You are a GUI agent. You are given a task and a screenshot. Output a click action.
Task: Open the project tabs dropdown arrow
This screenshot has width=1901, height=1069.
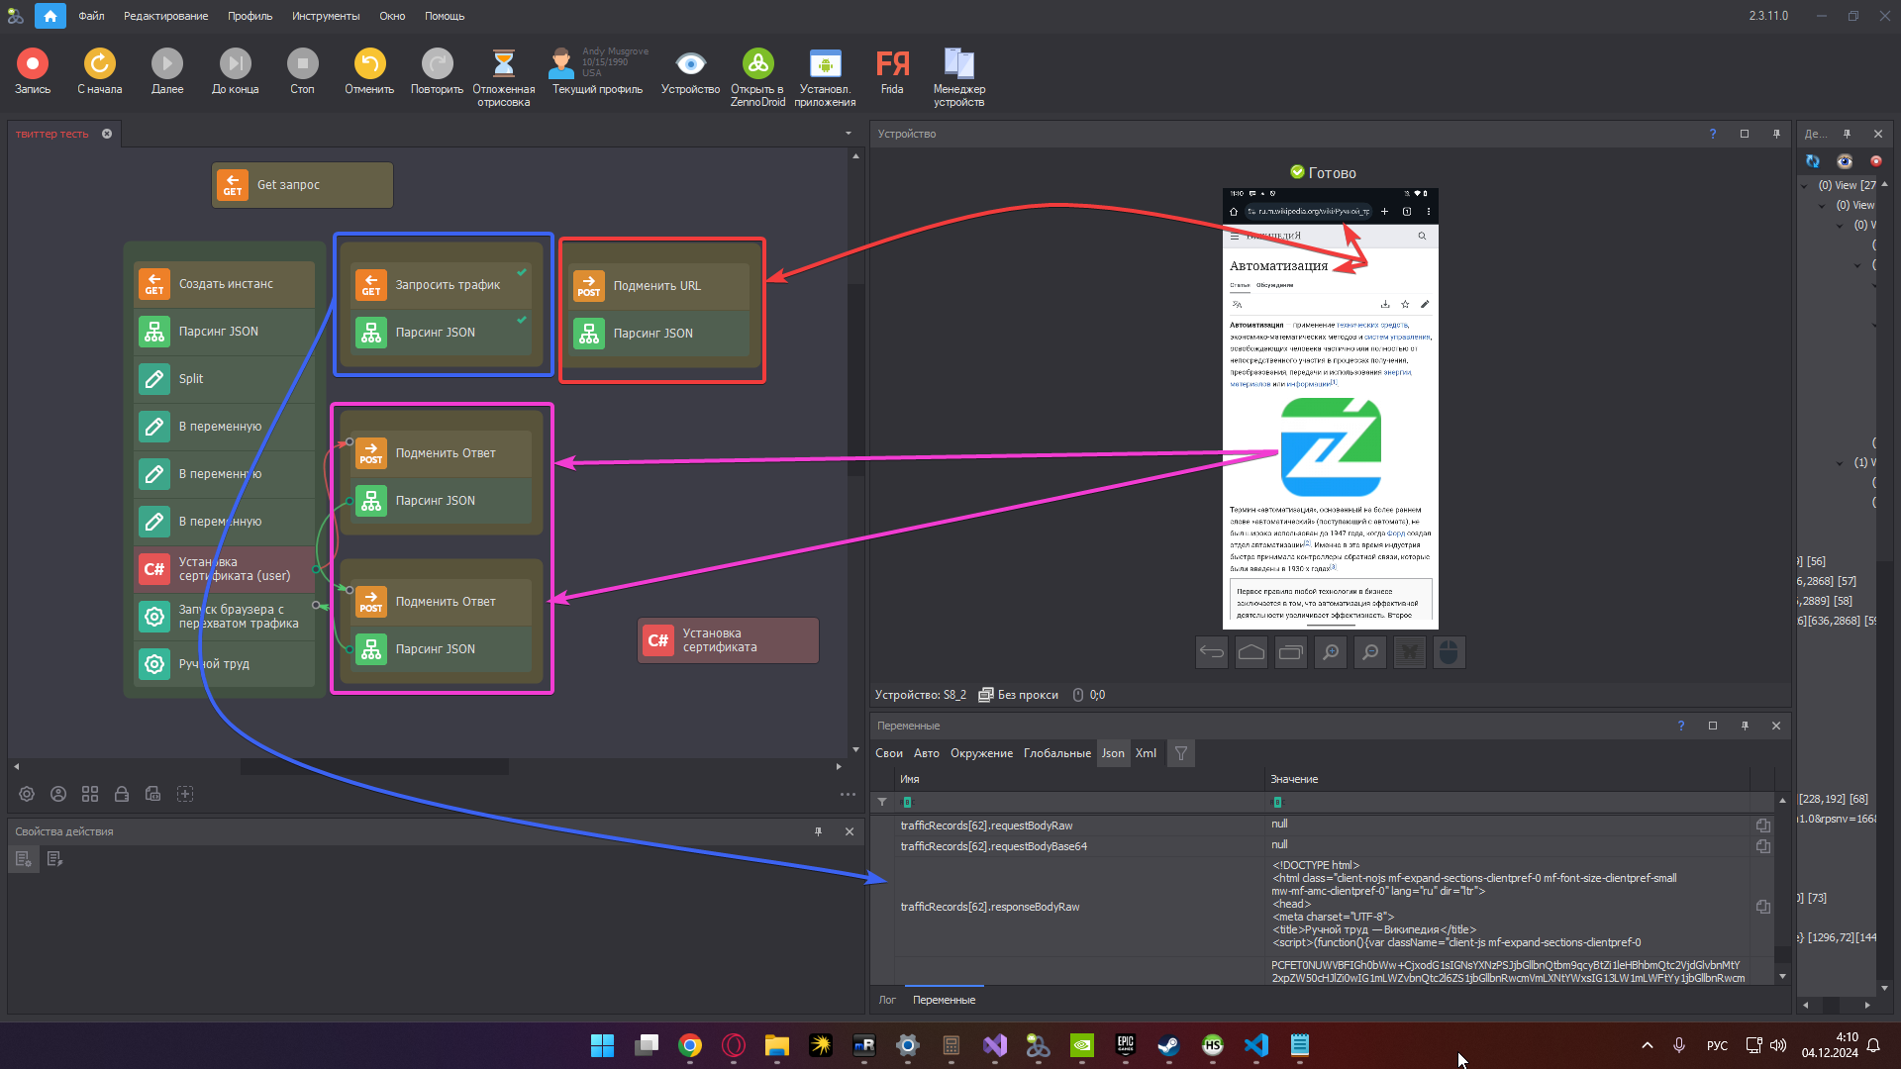tap(848, 134)
